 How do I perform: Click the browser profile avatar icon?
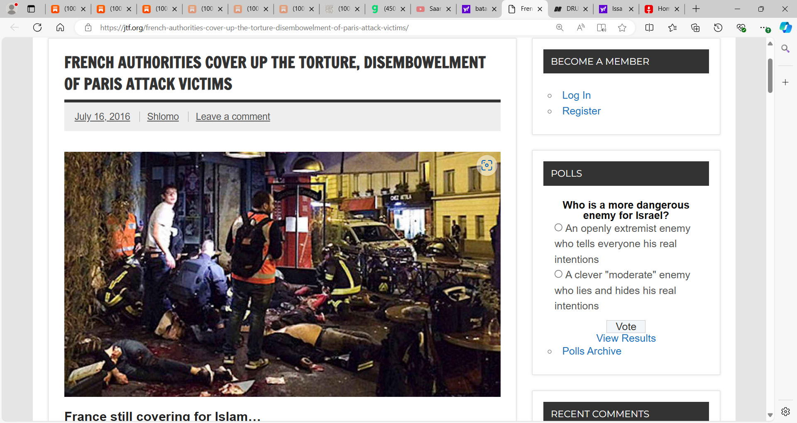12,8
